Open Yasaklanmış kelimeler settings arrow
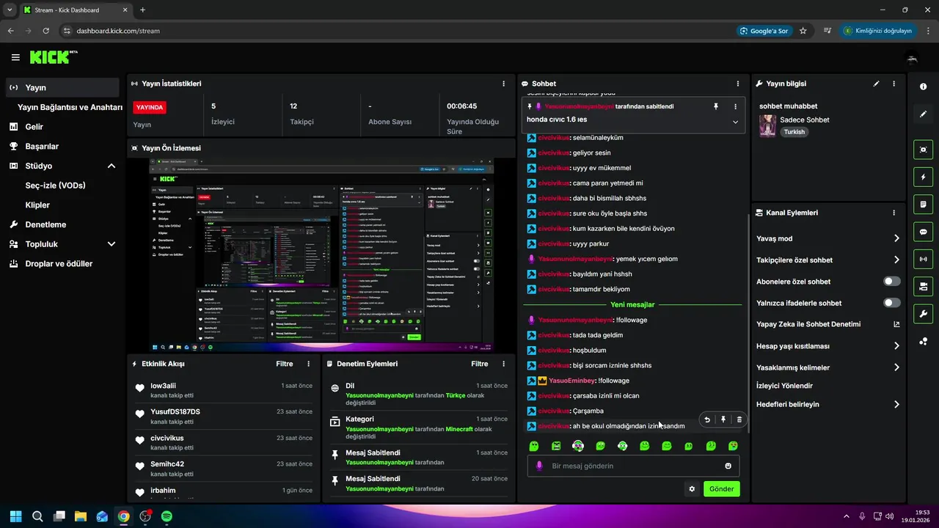 [896, 367]
